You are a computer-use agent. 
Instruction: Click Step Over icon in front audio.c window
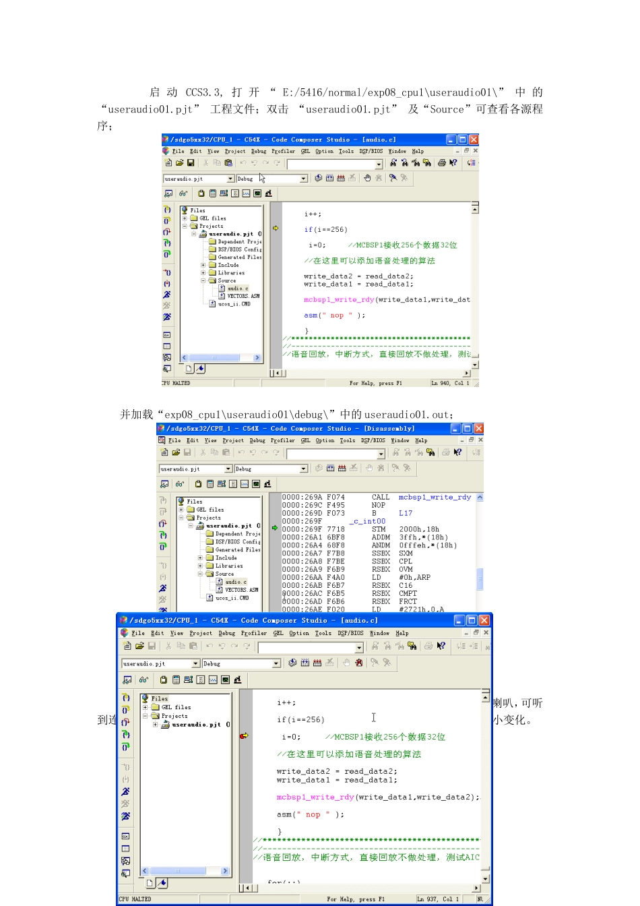pos(125,710)
